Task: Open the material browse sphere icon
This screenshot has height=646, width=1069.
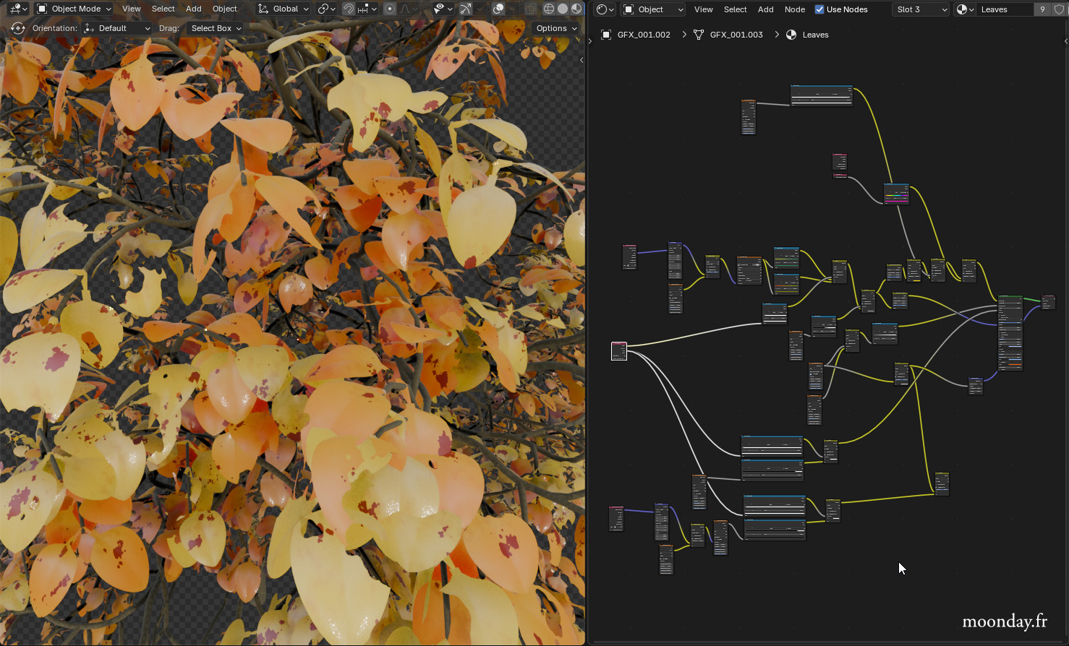Action: pyautogui.click(x=964, y=9)
